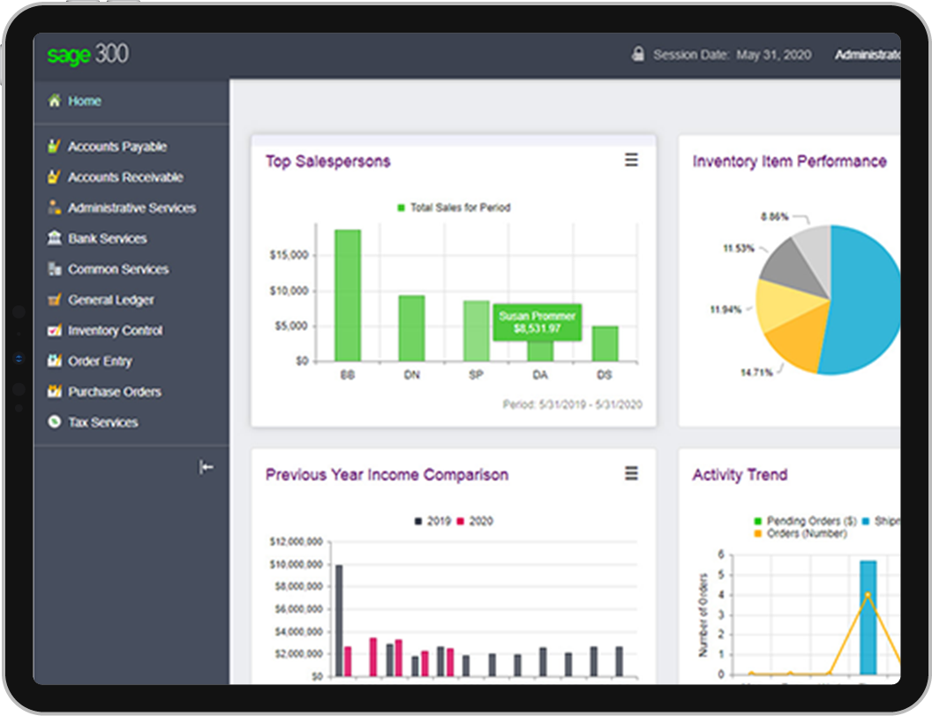Click the Inventory Item Performance title
This screenshot has width=932, height=716.
click(x=789, y=162)
